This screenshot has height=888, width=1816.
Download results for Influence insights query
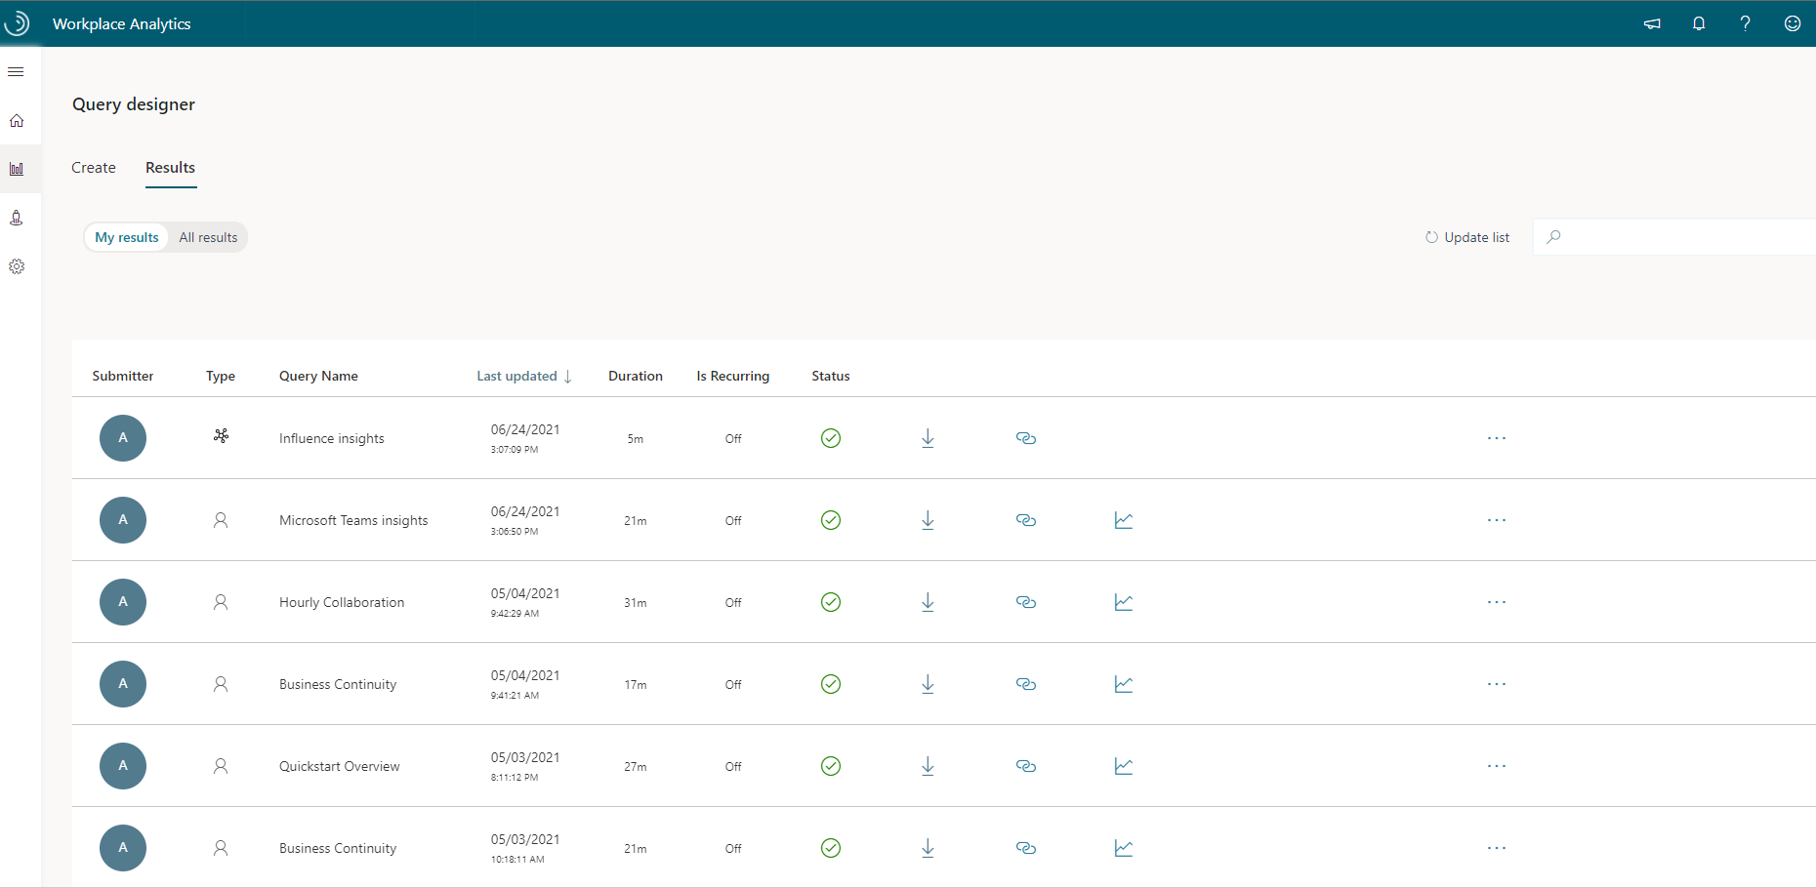pos(928,438)
